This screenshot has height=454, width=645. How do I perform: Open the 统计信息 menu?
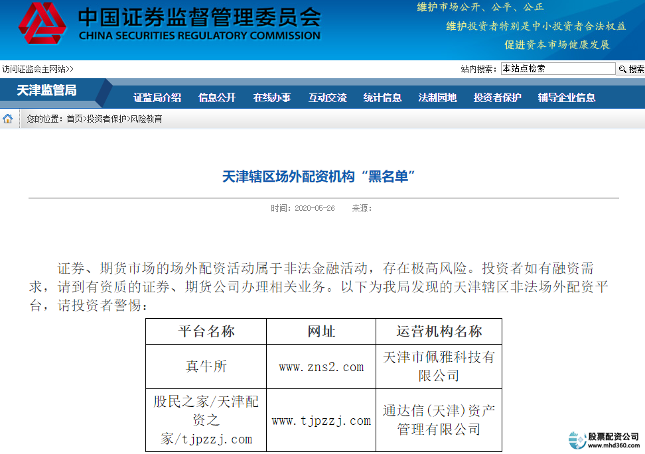382,97
